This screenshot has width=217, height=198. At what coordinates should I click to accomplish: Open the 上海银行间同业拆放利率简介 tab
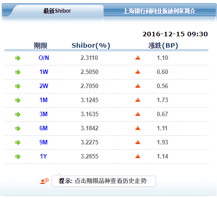click(x=159, y=11)
